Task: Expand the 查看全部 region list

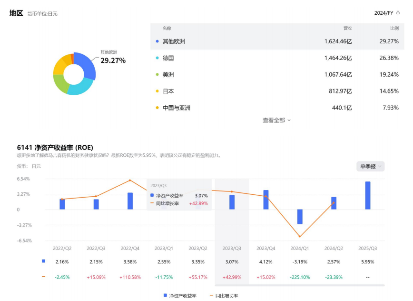Action: pyautogui.click(x=276, y=120)
